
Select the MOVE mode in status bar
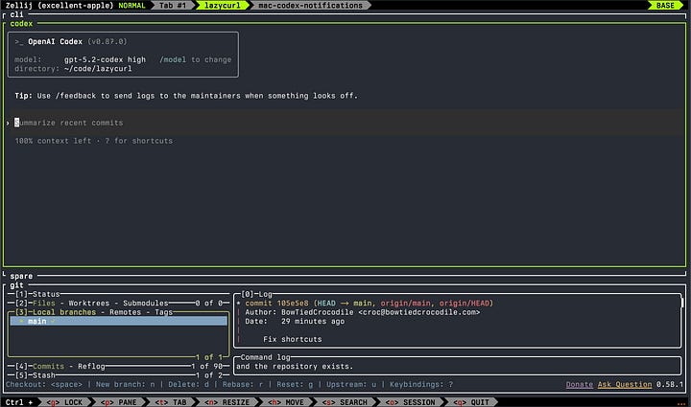[285, 402]
